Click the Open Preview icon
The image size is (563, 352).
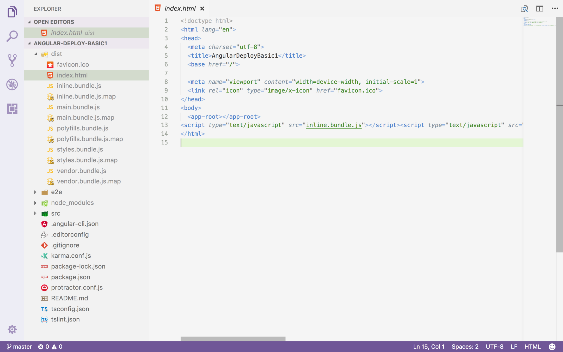click(x=524, y=9)
